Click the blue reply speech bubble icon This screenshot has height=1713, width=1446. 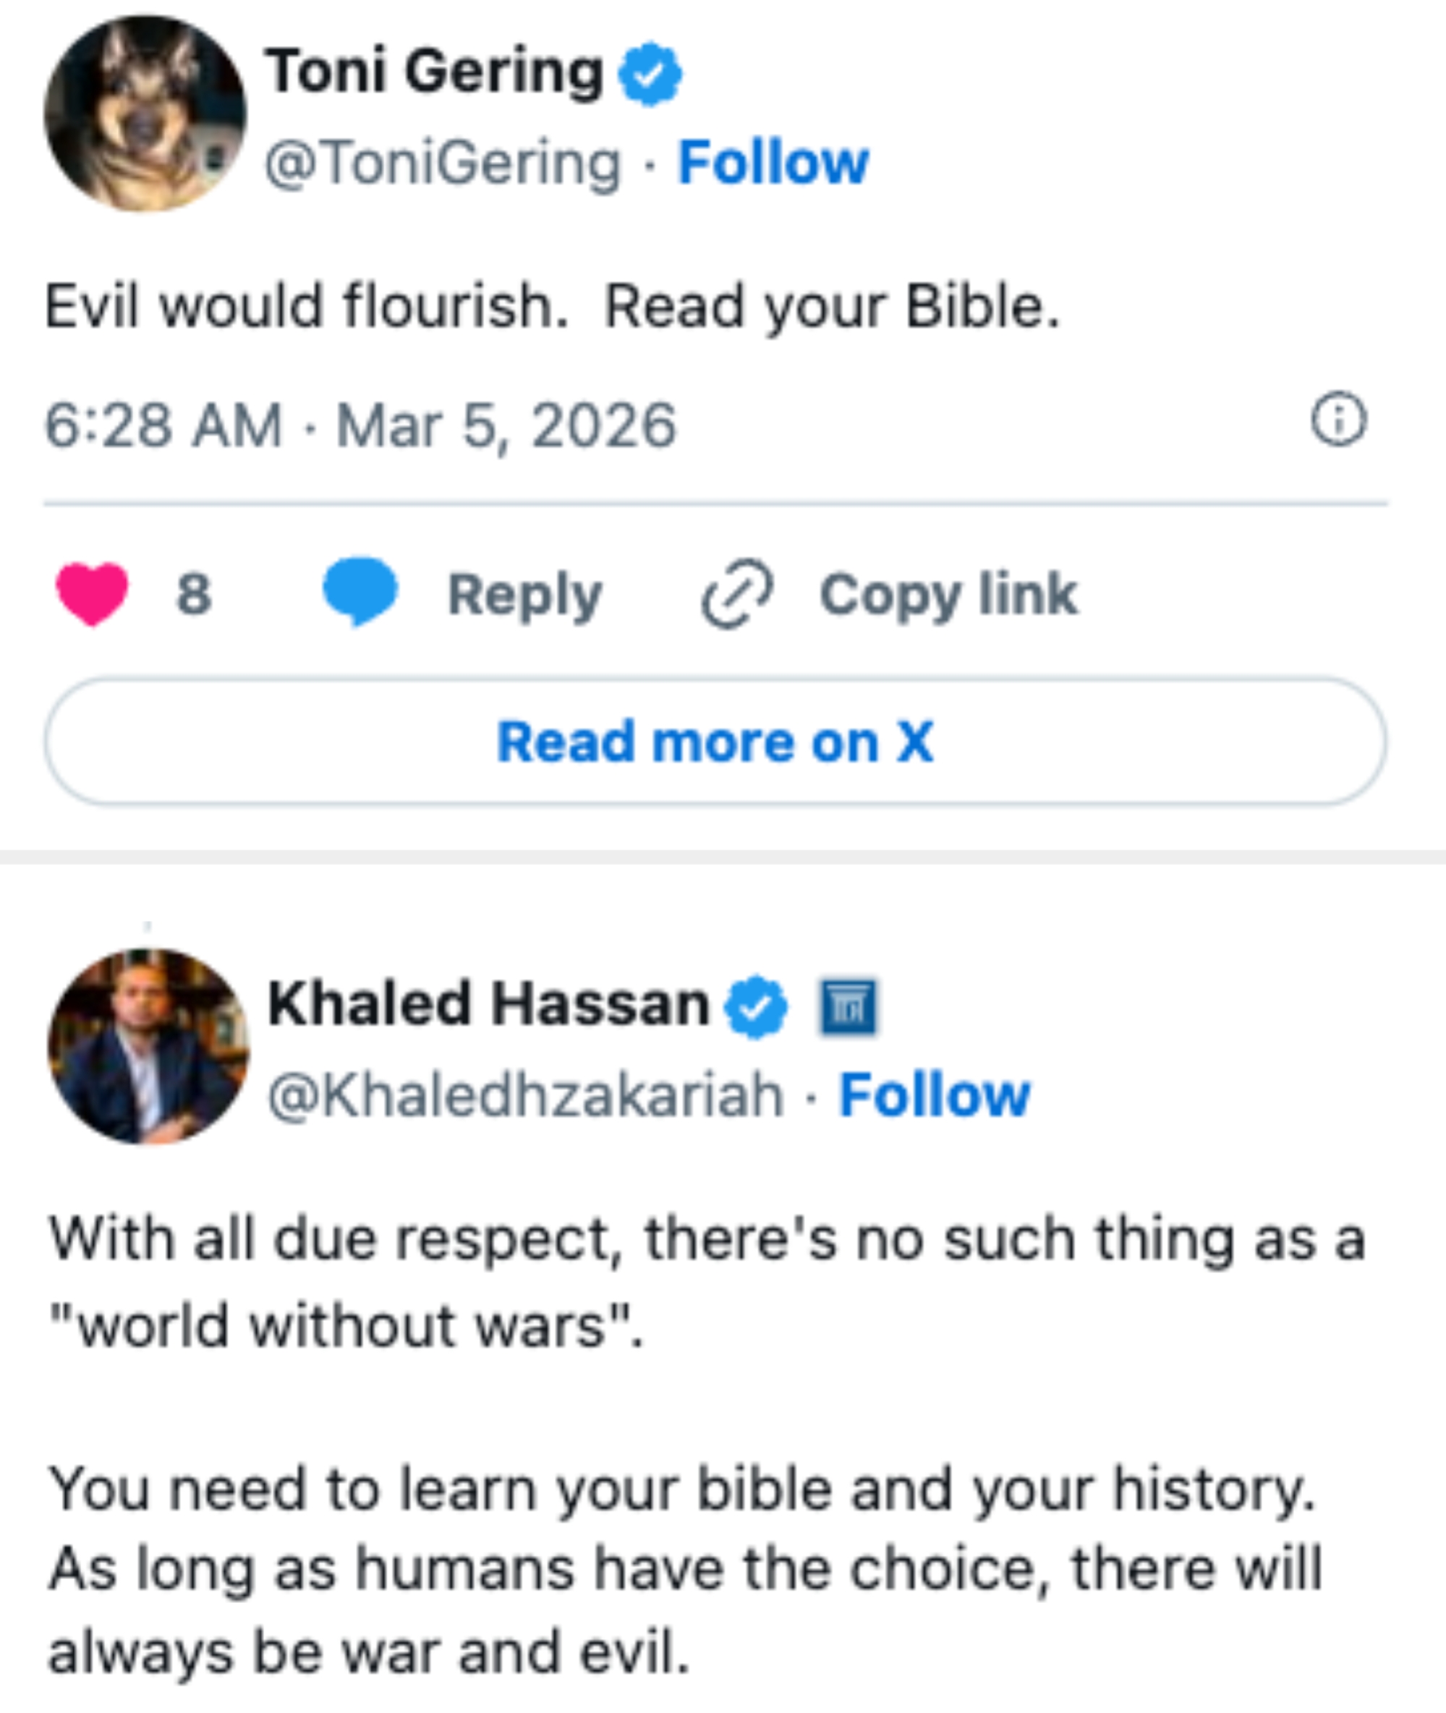[x=360, y=590]
